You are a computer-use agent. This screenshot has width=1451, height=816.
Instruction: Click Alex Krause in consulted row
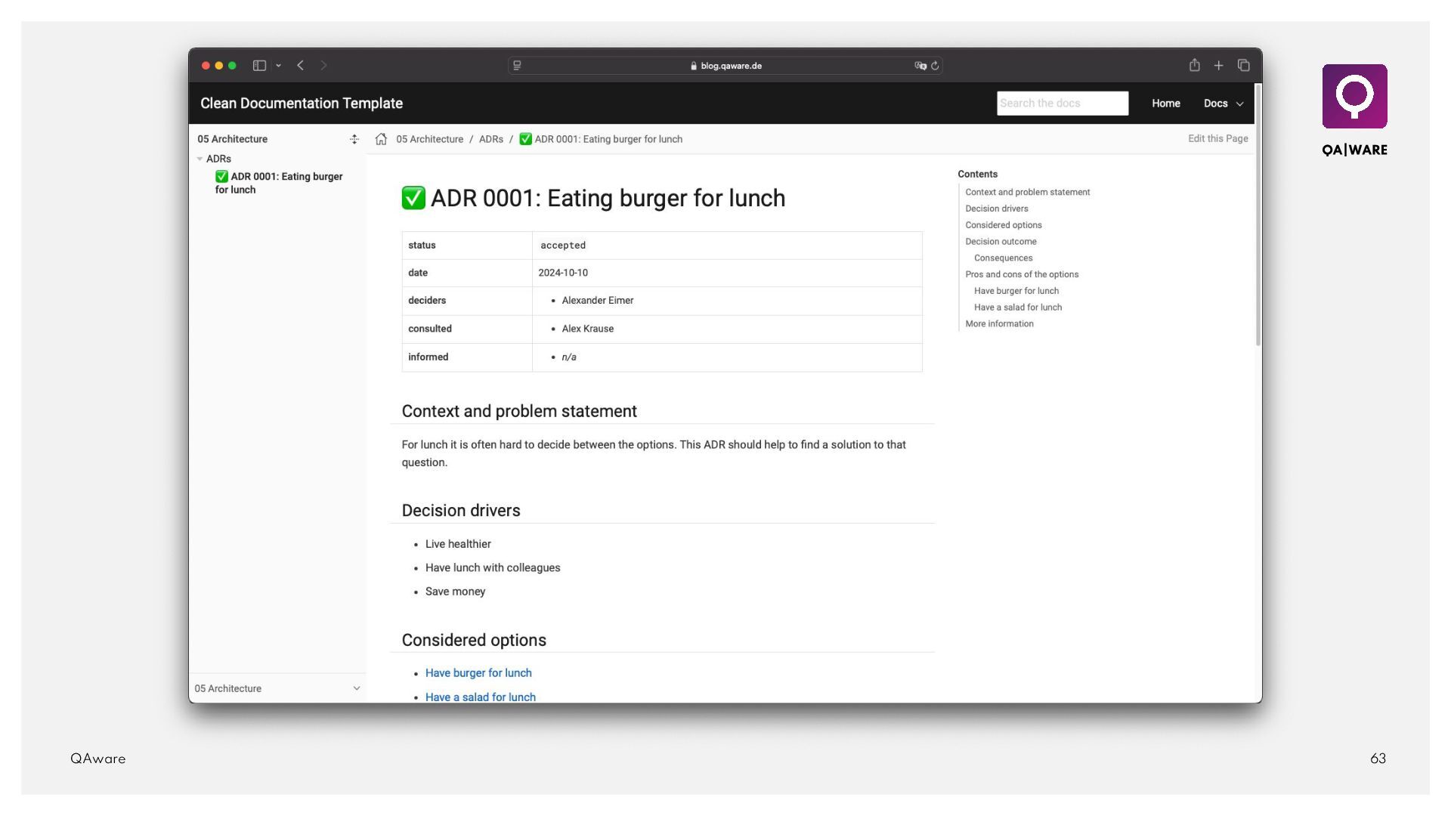pos(588,329)
